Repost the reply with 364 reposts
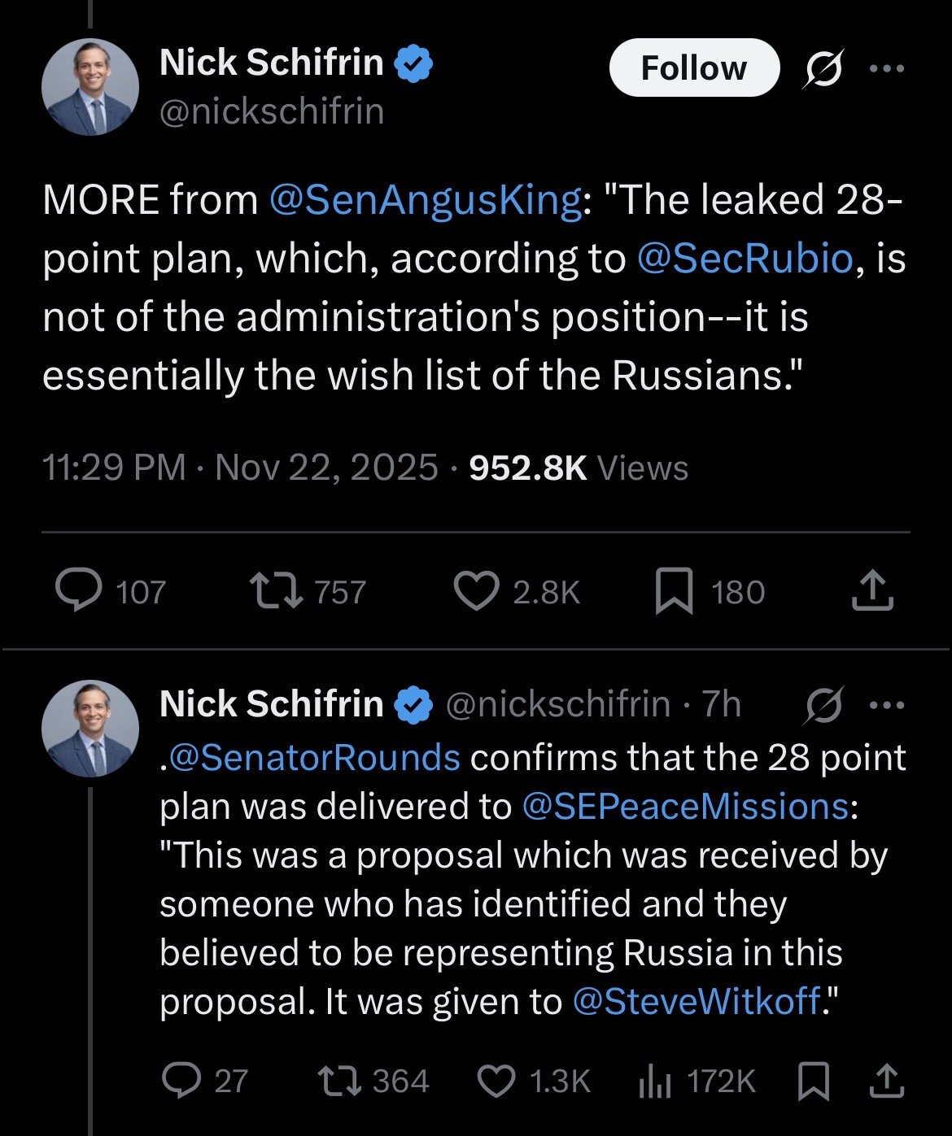952x1136 pixels. (x=339, y=1081)
